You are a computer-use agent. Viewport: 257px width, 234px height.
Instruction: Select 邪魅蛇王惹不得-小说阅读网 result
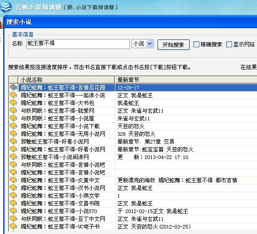(x=55, y=157)
